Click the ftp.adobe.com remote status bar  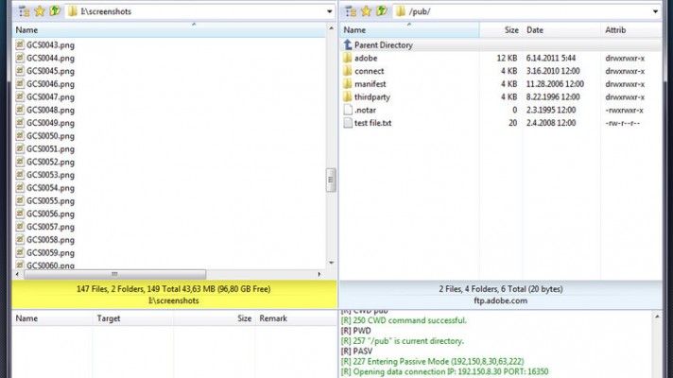point(501,295)
